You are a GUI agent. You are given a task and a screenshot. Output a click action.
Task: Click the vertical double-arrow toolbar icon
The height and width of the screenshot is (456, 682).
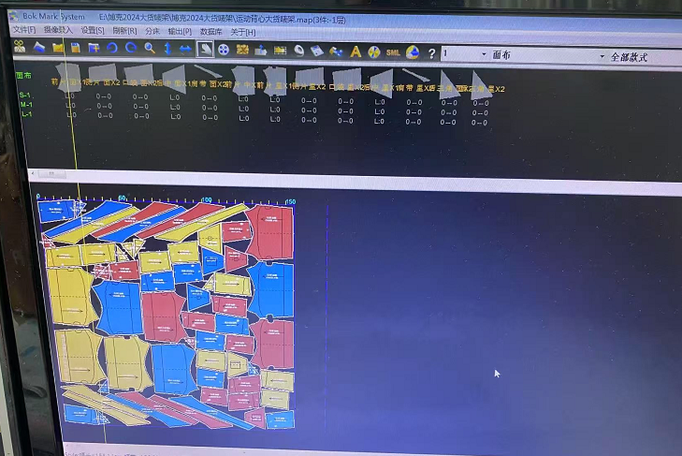167,49
